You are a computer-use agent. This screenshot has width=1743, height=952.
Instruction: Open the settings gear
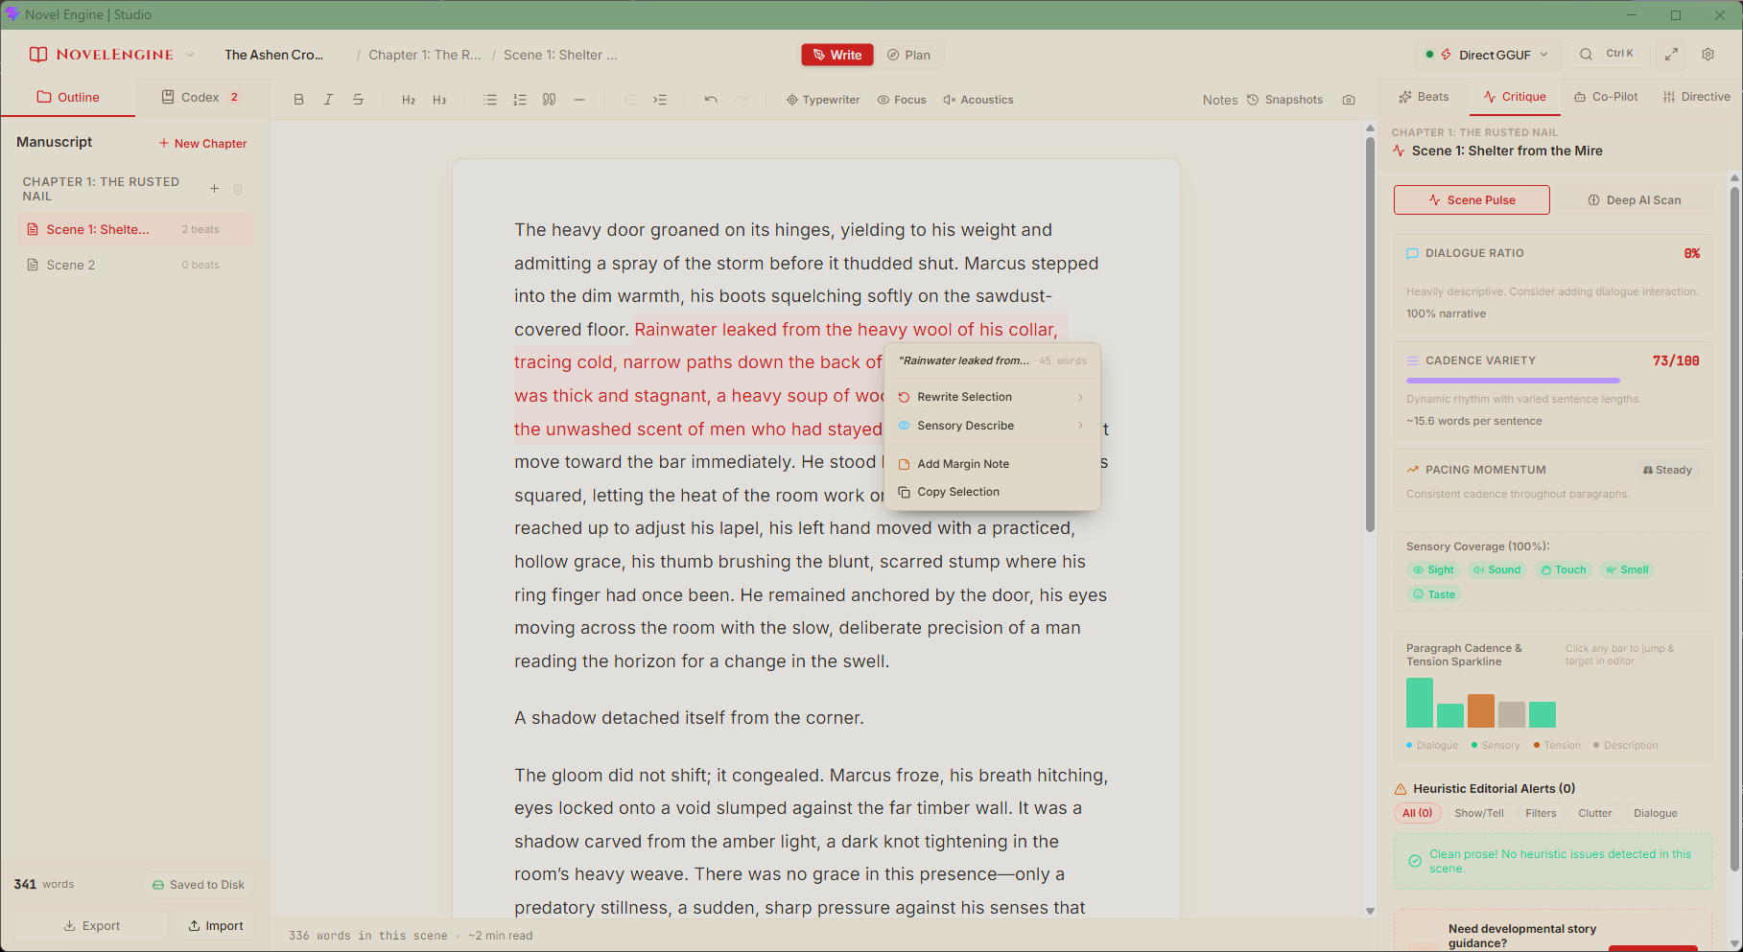[1708, 55]
